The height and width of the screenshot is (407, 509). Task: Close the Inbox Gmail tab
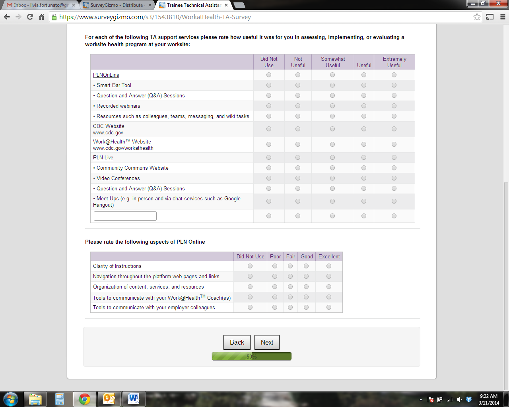click(74, 5)
